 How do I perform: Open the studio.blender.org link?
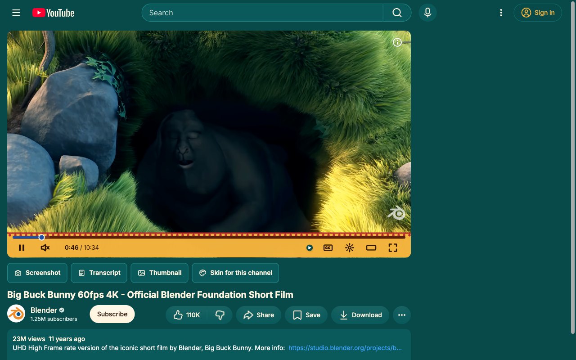pos(345,348)
